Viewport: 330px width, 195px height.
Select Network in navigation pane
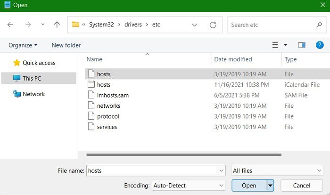pos(33,94)
